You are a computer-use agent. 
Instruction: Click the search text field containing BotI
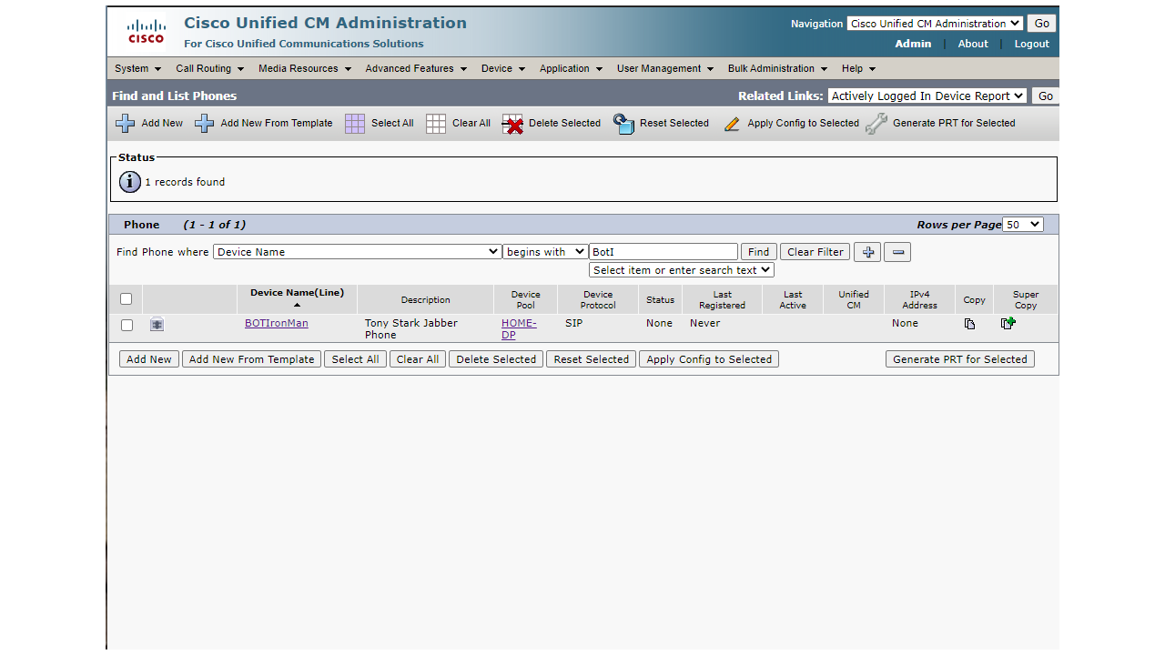664,252
